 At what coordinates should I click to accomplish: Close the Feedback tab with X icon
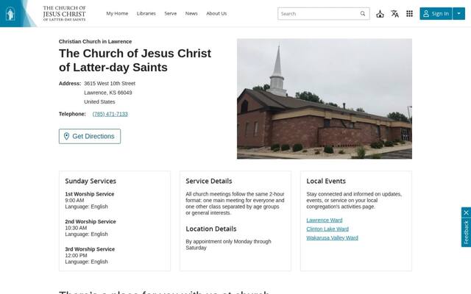tap(466, 212)
